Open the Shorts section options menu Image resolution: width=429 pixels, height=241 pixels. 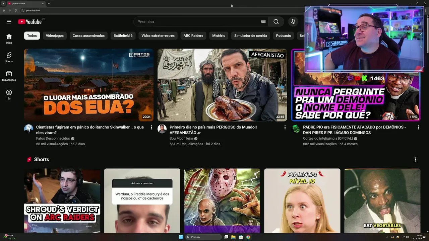coord(415,160)
